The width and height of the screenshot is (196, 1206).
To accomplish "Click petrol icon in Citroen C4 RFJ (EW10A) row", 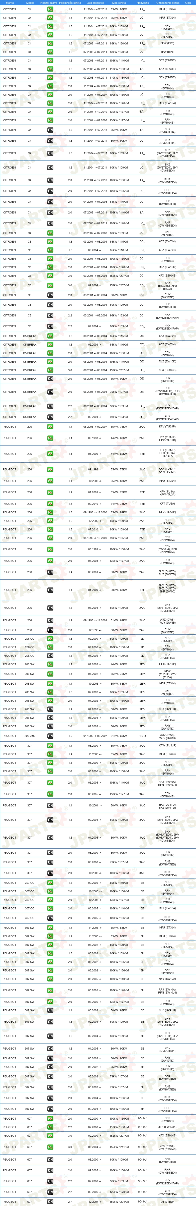I will pyautogui.click(x=50, y=103).
